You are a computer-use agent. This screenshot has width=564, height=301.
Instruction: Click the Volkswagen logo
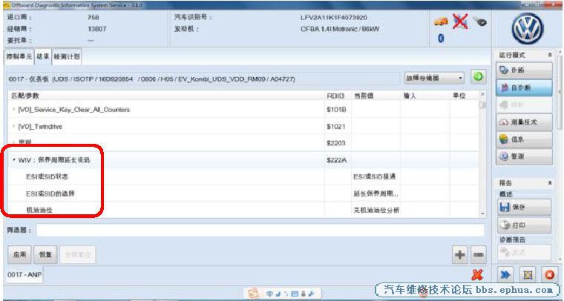coord(528,29)
